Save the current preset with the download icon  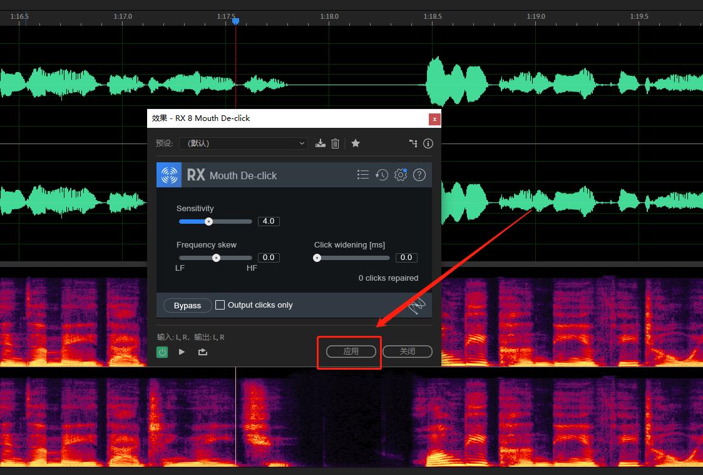click(x=321, y=144)
